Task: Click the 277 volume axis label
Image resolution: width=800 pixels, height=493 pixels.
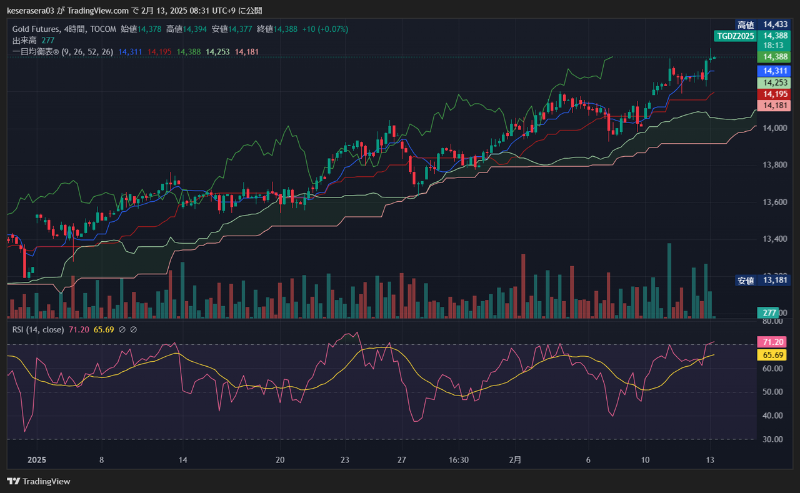Action: pos(768,312)
